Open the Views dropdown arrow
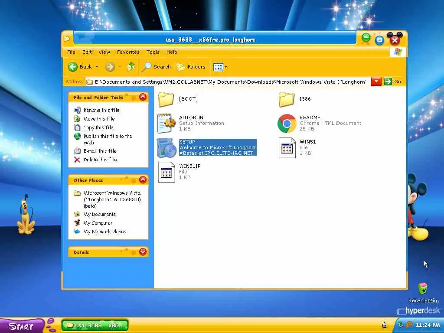Image resolution: width=444 pixels, height=333 pixels. point(225,67)
